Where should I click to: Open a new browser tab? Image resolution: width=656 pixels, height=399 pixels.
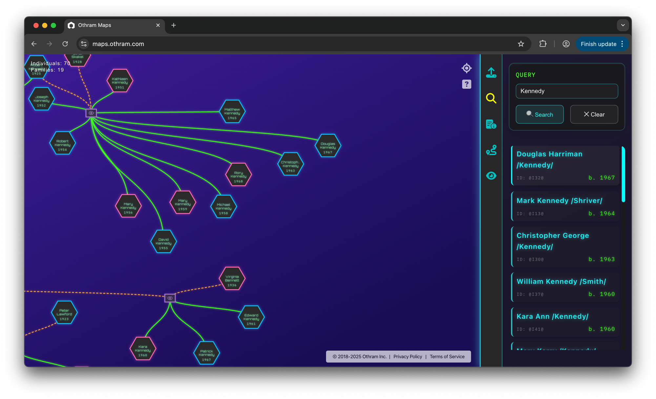click(174, 25)
